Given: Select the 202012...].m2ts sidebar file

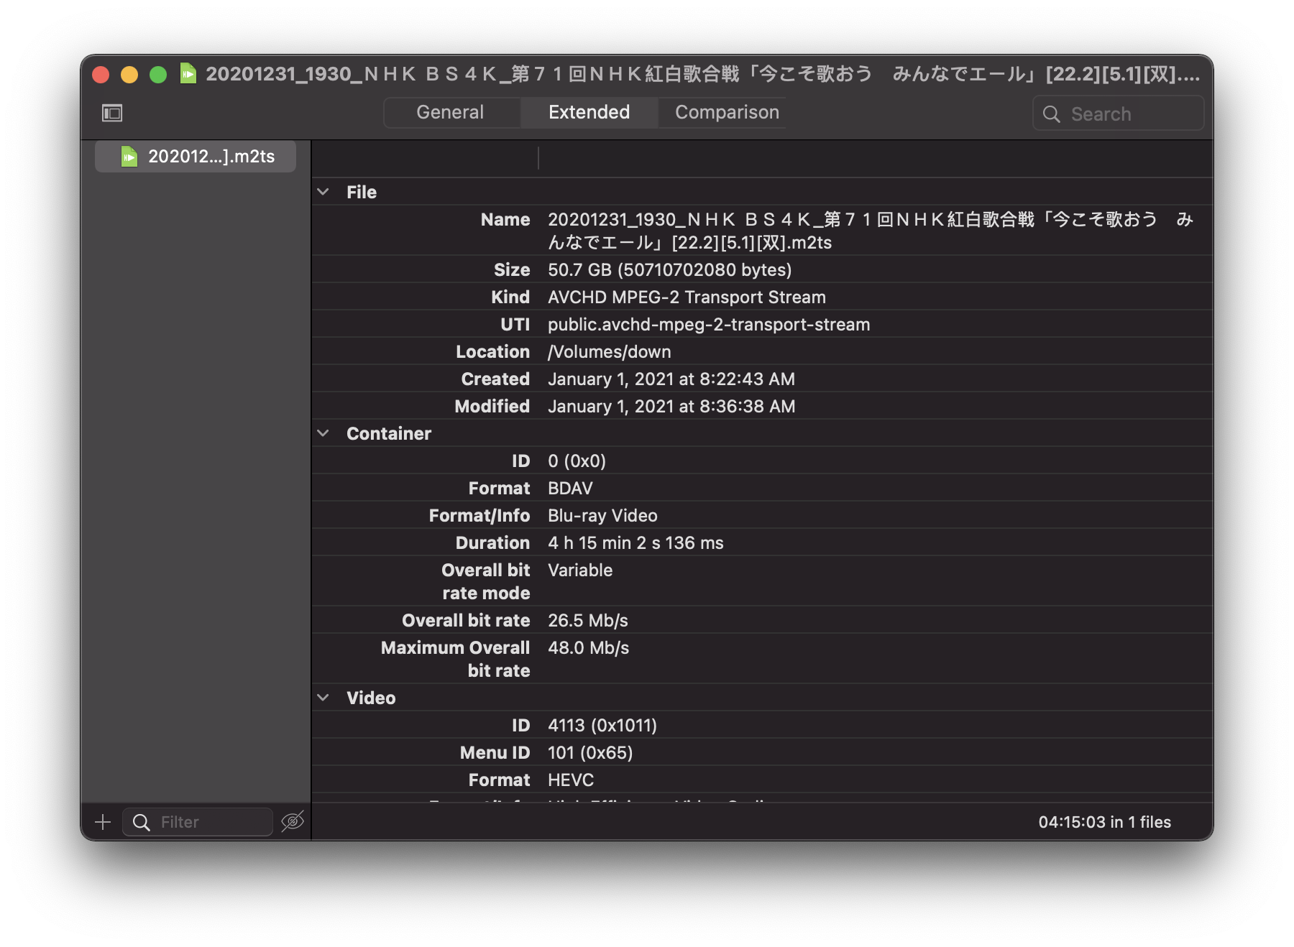Looking at the screenshot, I should click(196, 157).
